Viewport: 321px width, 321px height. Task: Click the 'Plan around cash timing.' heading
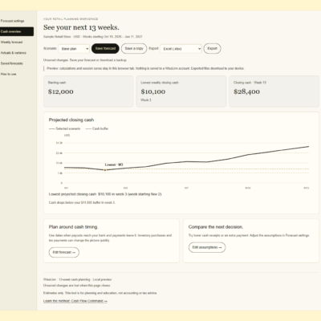(x=74, y=227)
